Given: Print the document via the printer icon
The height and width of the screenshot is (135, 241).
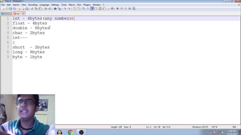Looking at the screenshot, I should click(x=27, y=9).
